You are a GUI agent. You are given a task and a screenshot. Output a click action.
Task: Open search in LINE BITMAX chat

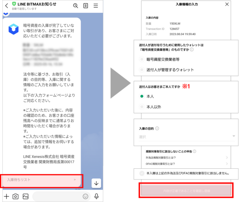76,6
